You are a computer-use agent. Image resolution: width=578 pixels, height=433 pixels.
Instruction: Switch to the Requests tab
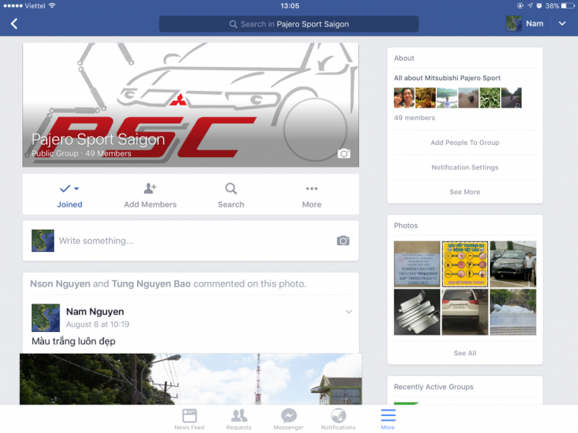point(239,419)
